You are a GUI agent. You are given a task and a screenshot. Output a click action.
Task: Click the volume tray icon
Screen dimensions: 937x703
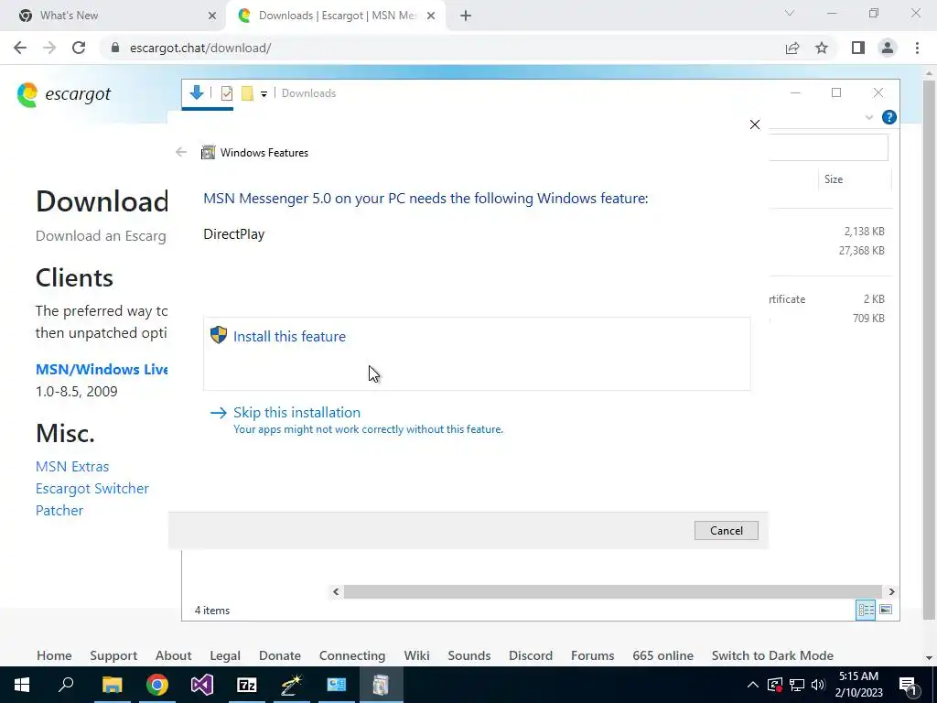click(x=818, y=685)
